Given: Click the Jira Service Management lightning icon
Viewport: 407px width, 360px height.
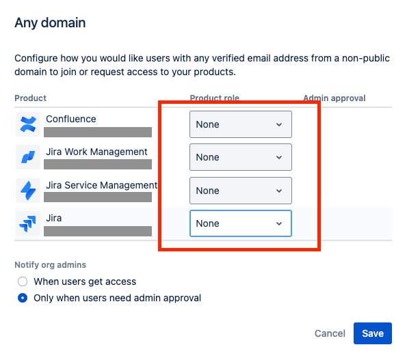Looking at the screenshot, I should point(28,191).
